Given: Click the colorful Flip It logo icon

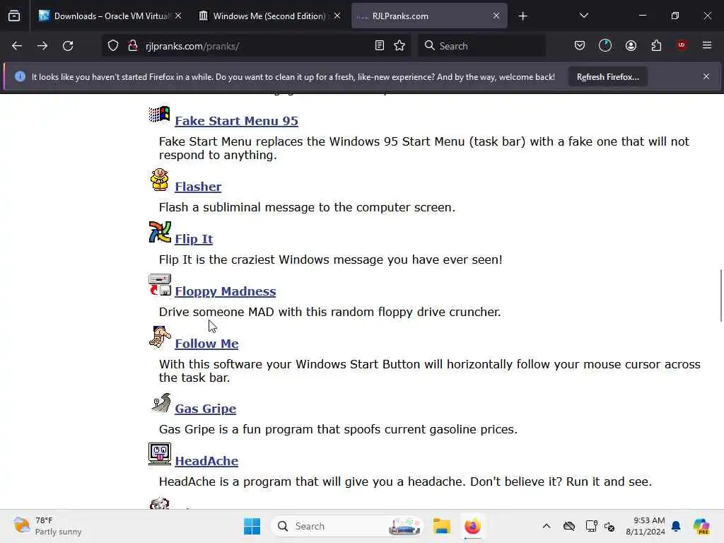Looking at the screenshot, I should (x=160, y=232).
